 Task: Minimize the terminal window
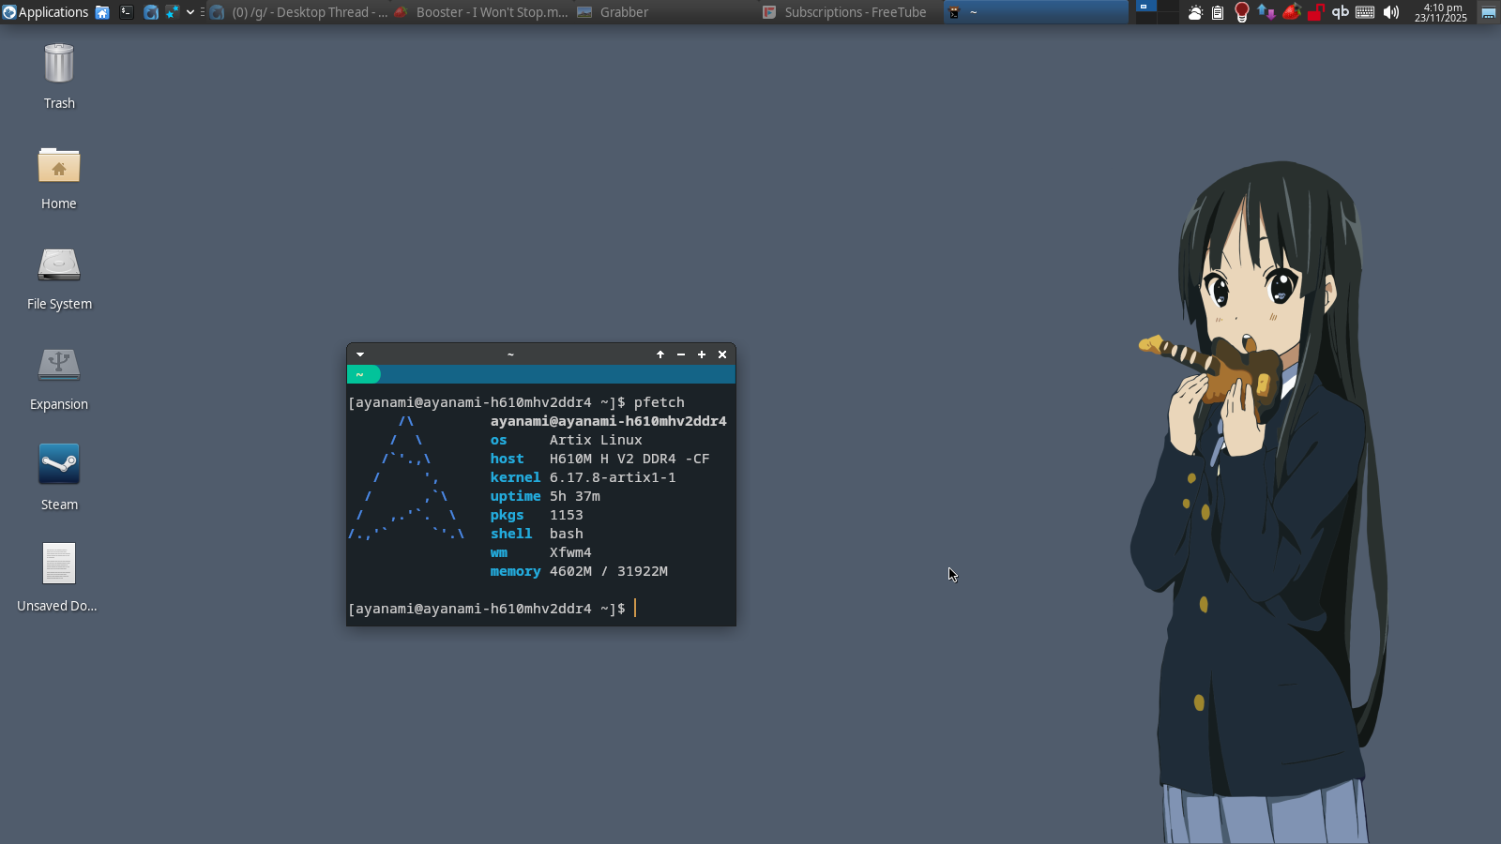pos(681,354)
